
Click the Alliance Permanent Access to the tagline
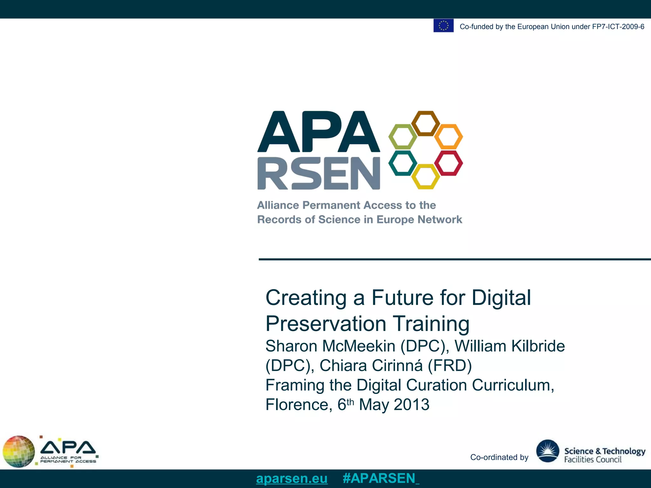[x=346, y=205]
